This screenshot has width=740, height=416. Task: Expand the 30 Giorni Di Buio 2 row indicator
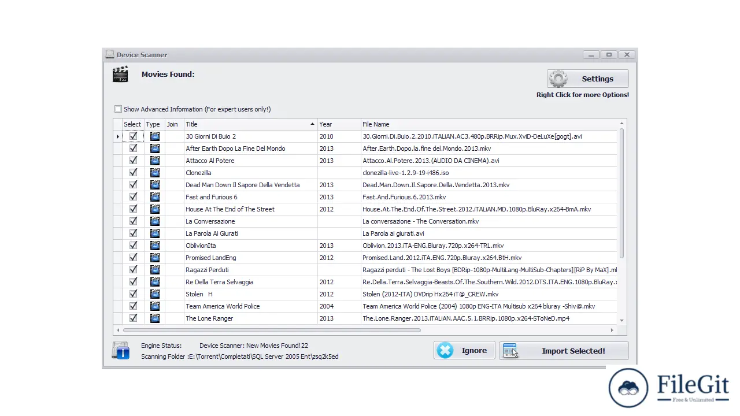(117, 137)
